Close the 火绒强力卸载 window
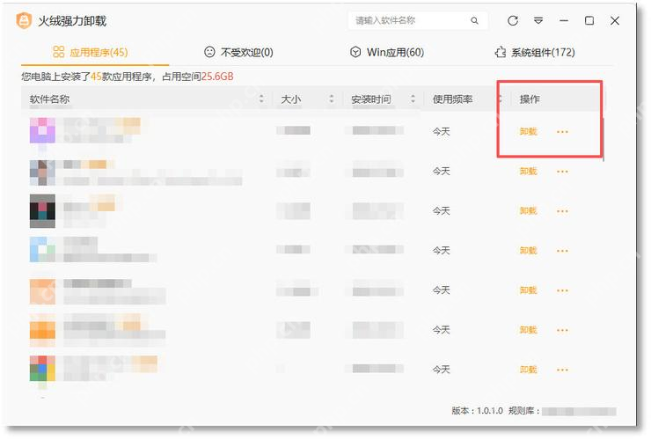Image resolution: width=651 pixels, height=440 pixels. (615, 20)
